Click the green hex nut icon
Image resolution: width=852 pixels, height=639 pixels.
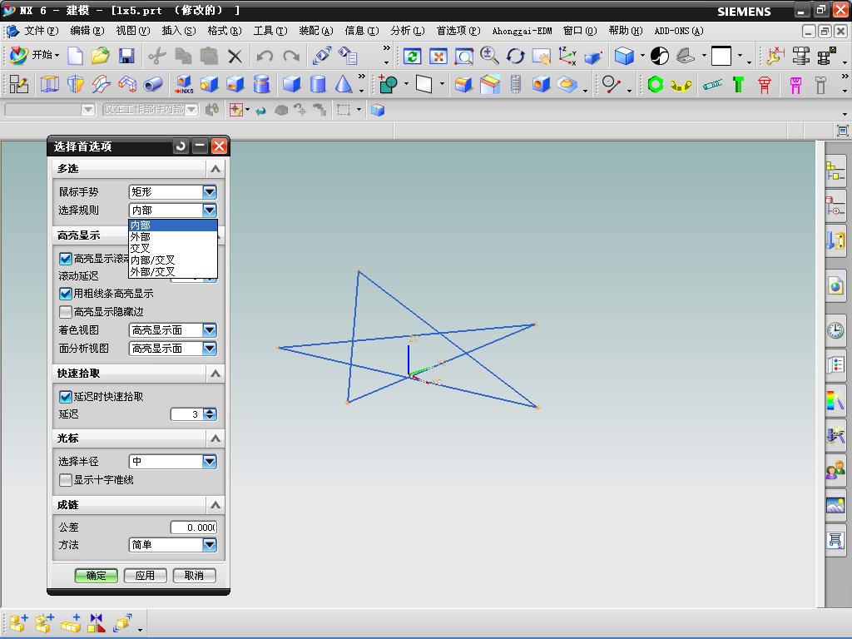[x=656, y=84]
